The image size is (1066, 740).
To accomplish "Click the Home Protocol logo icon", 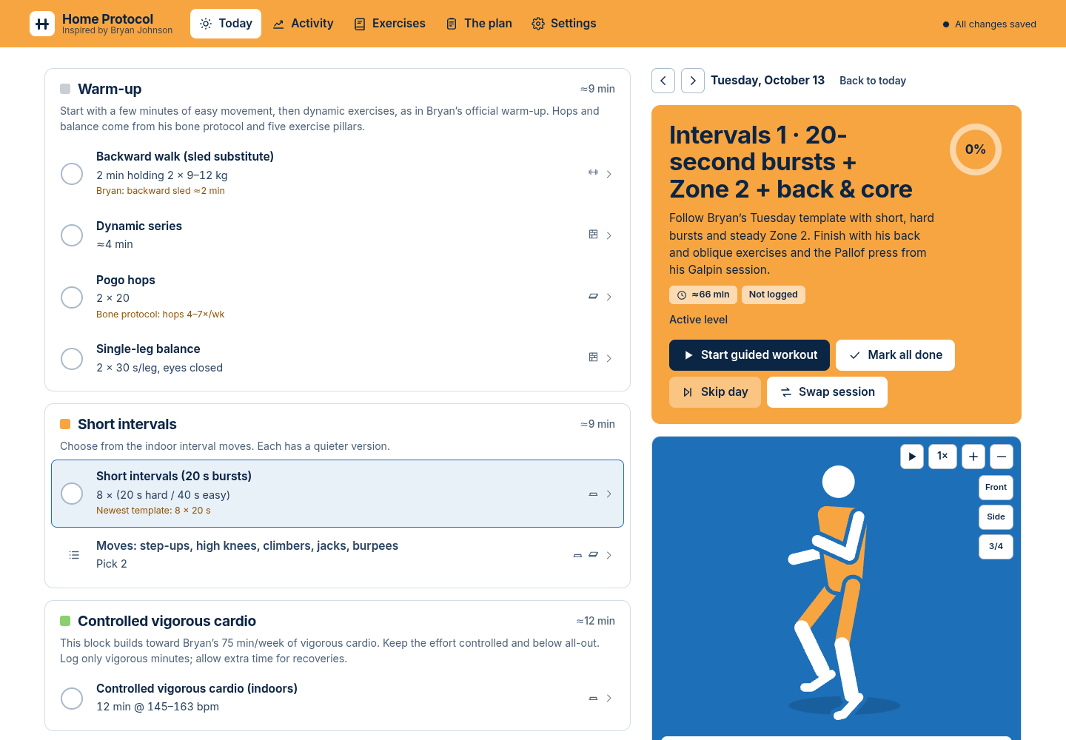I will (42, 24).
